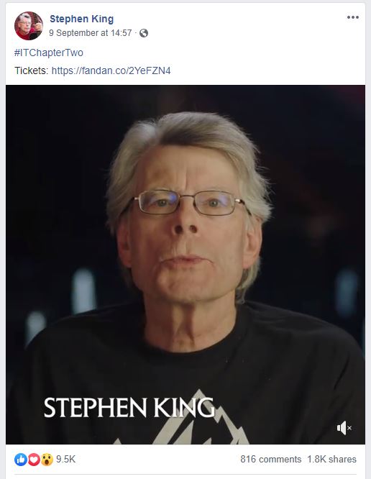Open the #ITChapterTwo hashtag
The width and height of the screenshot is (371, 479).
tap(49, 53)
